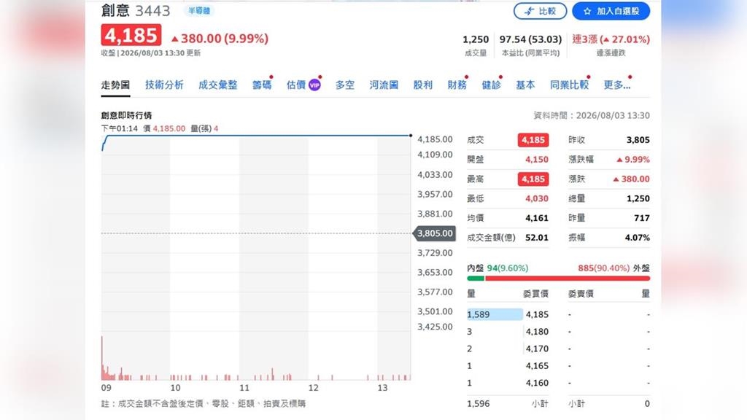Click the 資料時間 2026/08/03 13:30 timestamp
Image resolution: width=747 pixels, height=420 pixels.
(x=591, y=115)
